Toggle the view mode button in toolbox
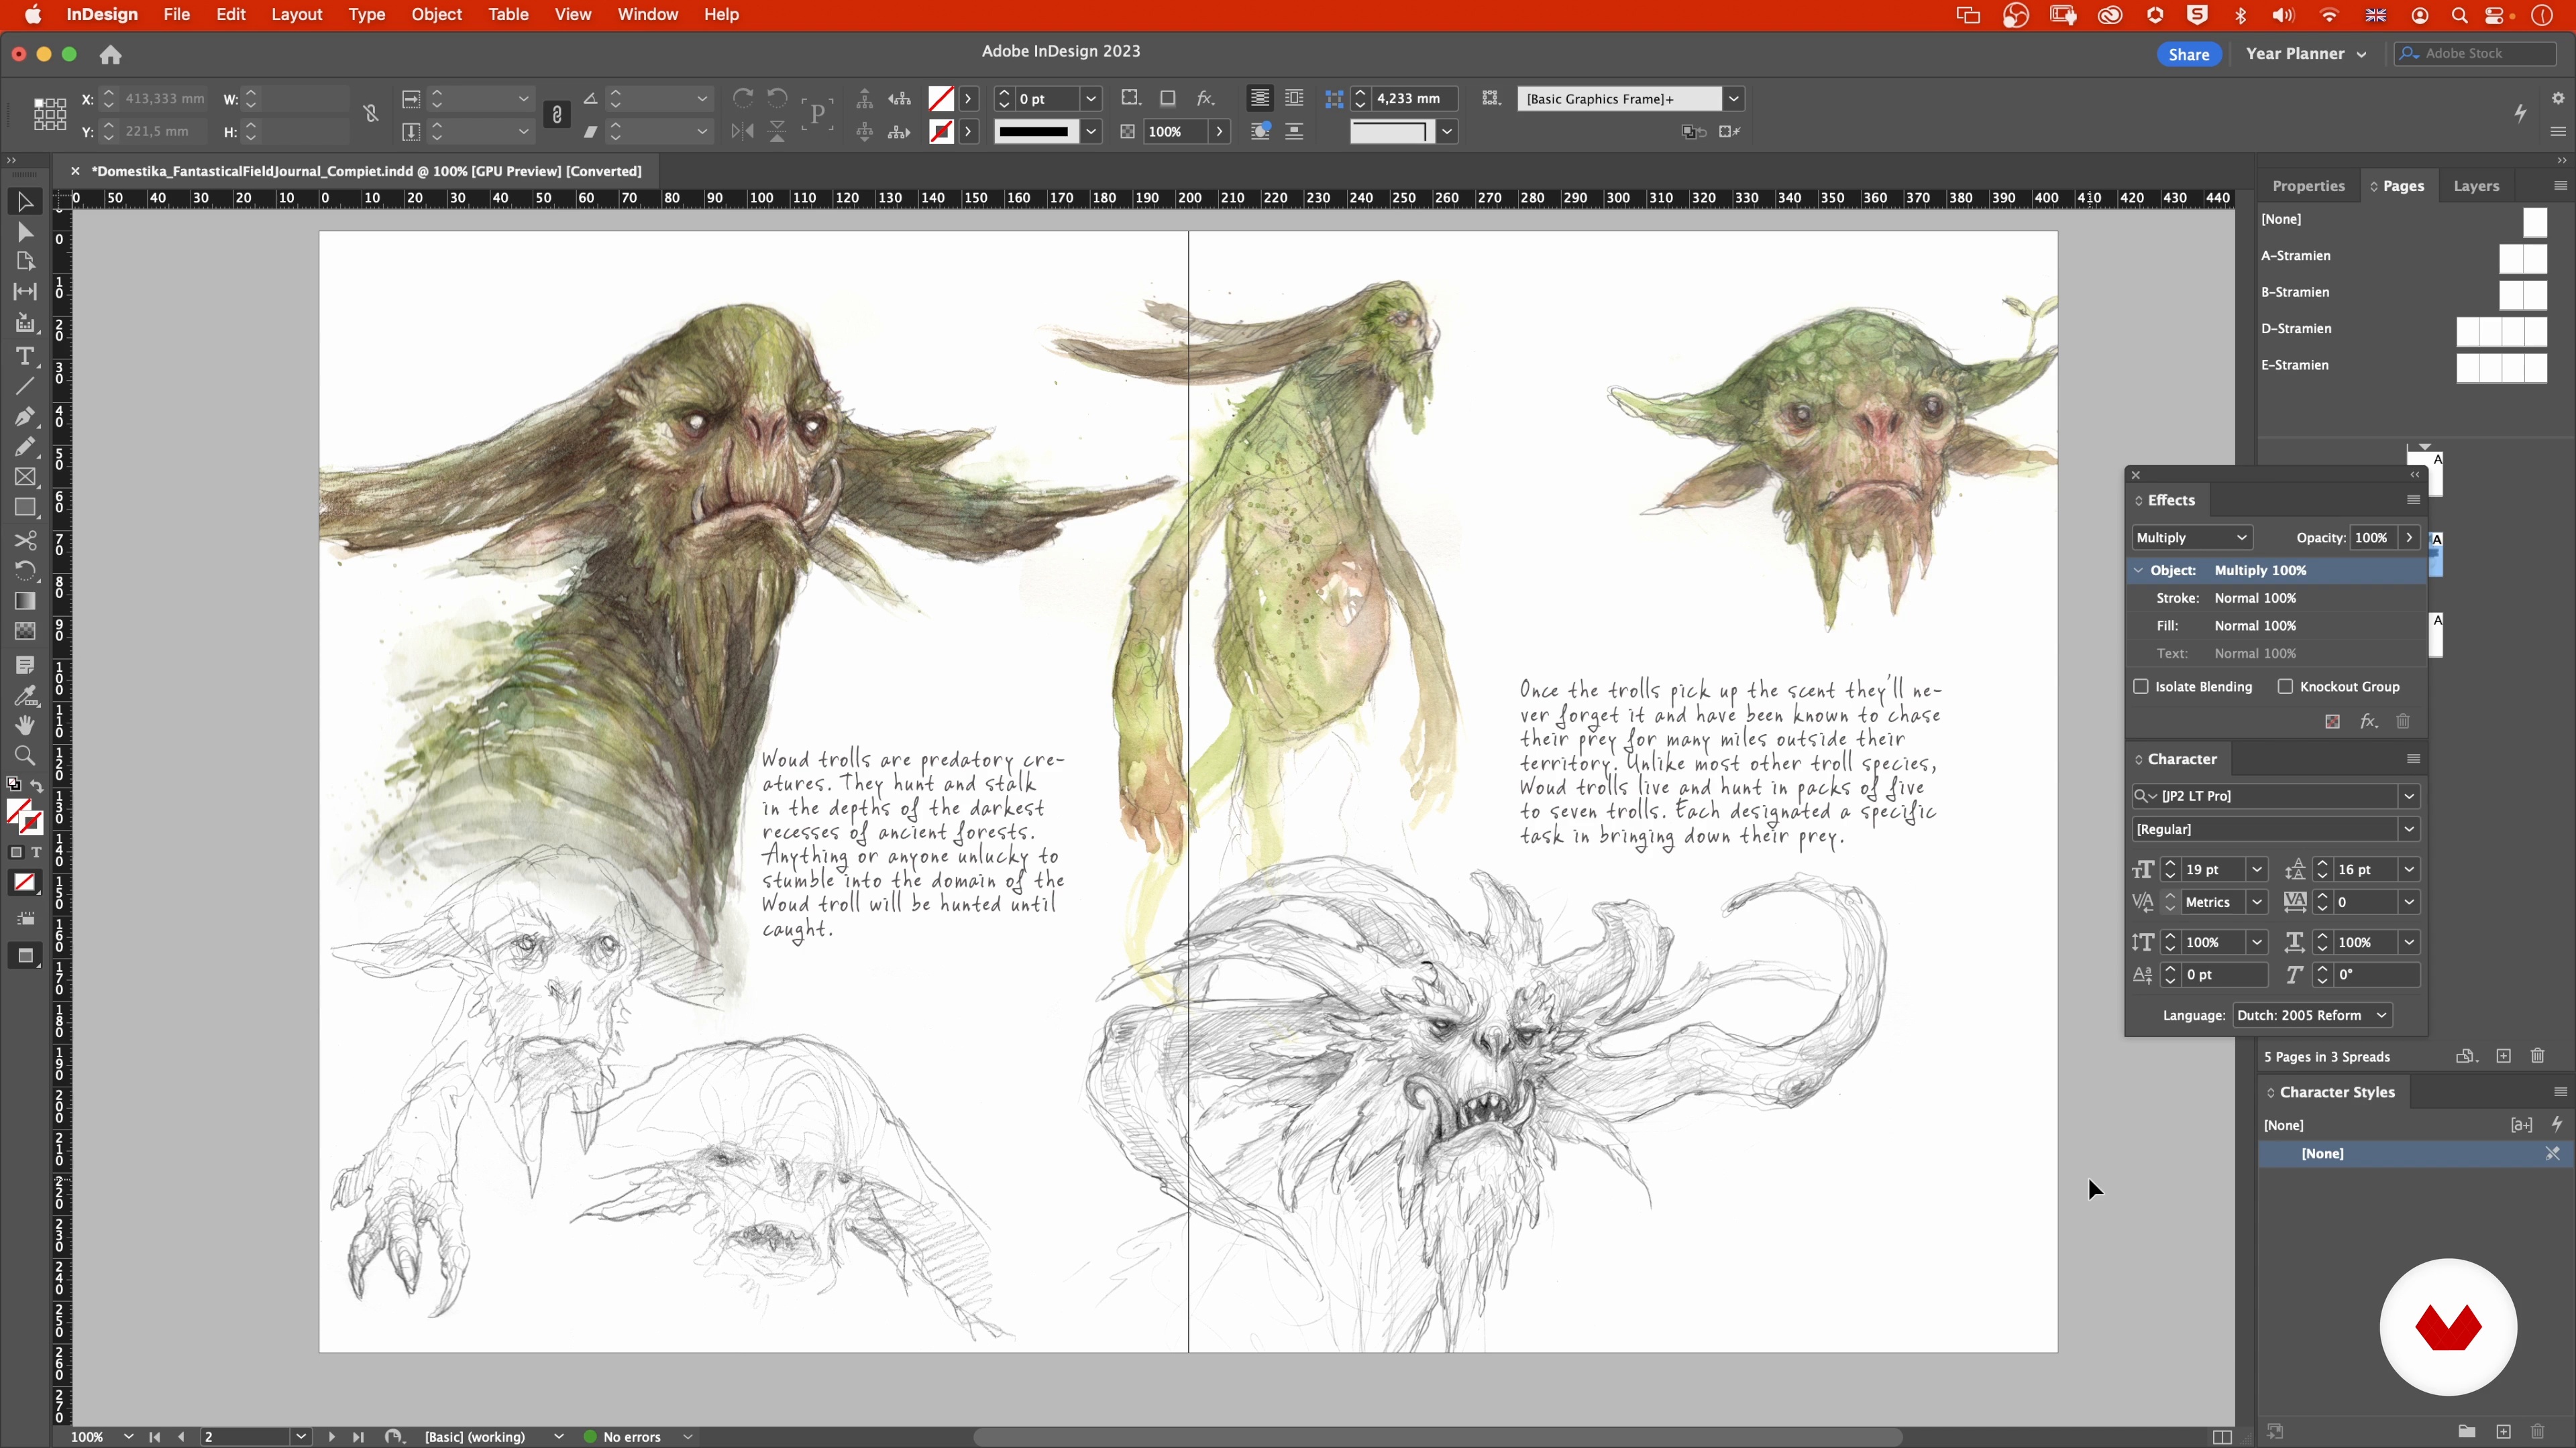 point(25,957)
